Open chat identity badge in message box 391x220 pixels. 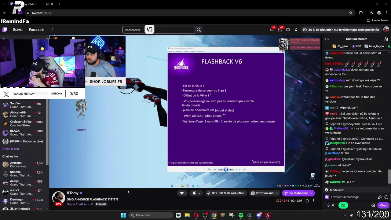tap(327, 197)
